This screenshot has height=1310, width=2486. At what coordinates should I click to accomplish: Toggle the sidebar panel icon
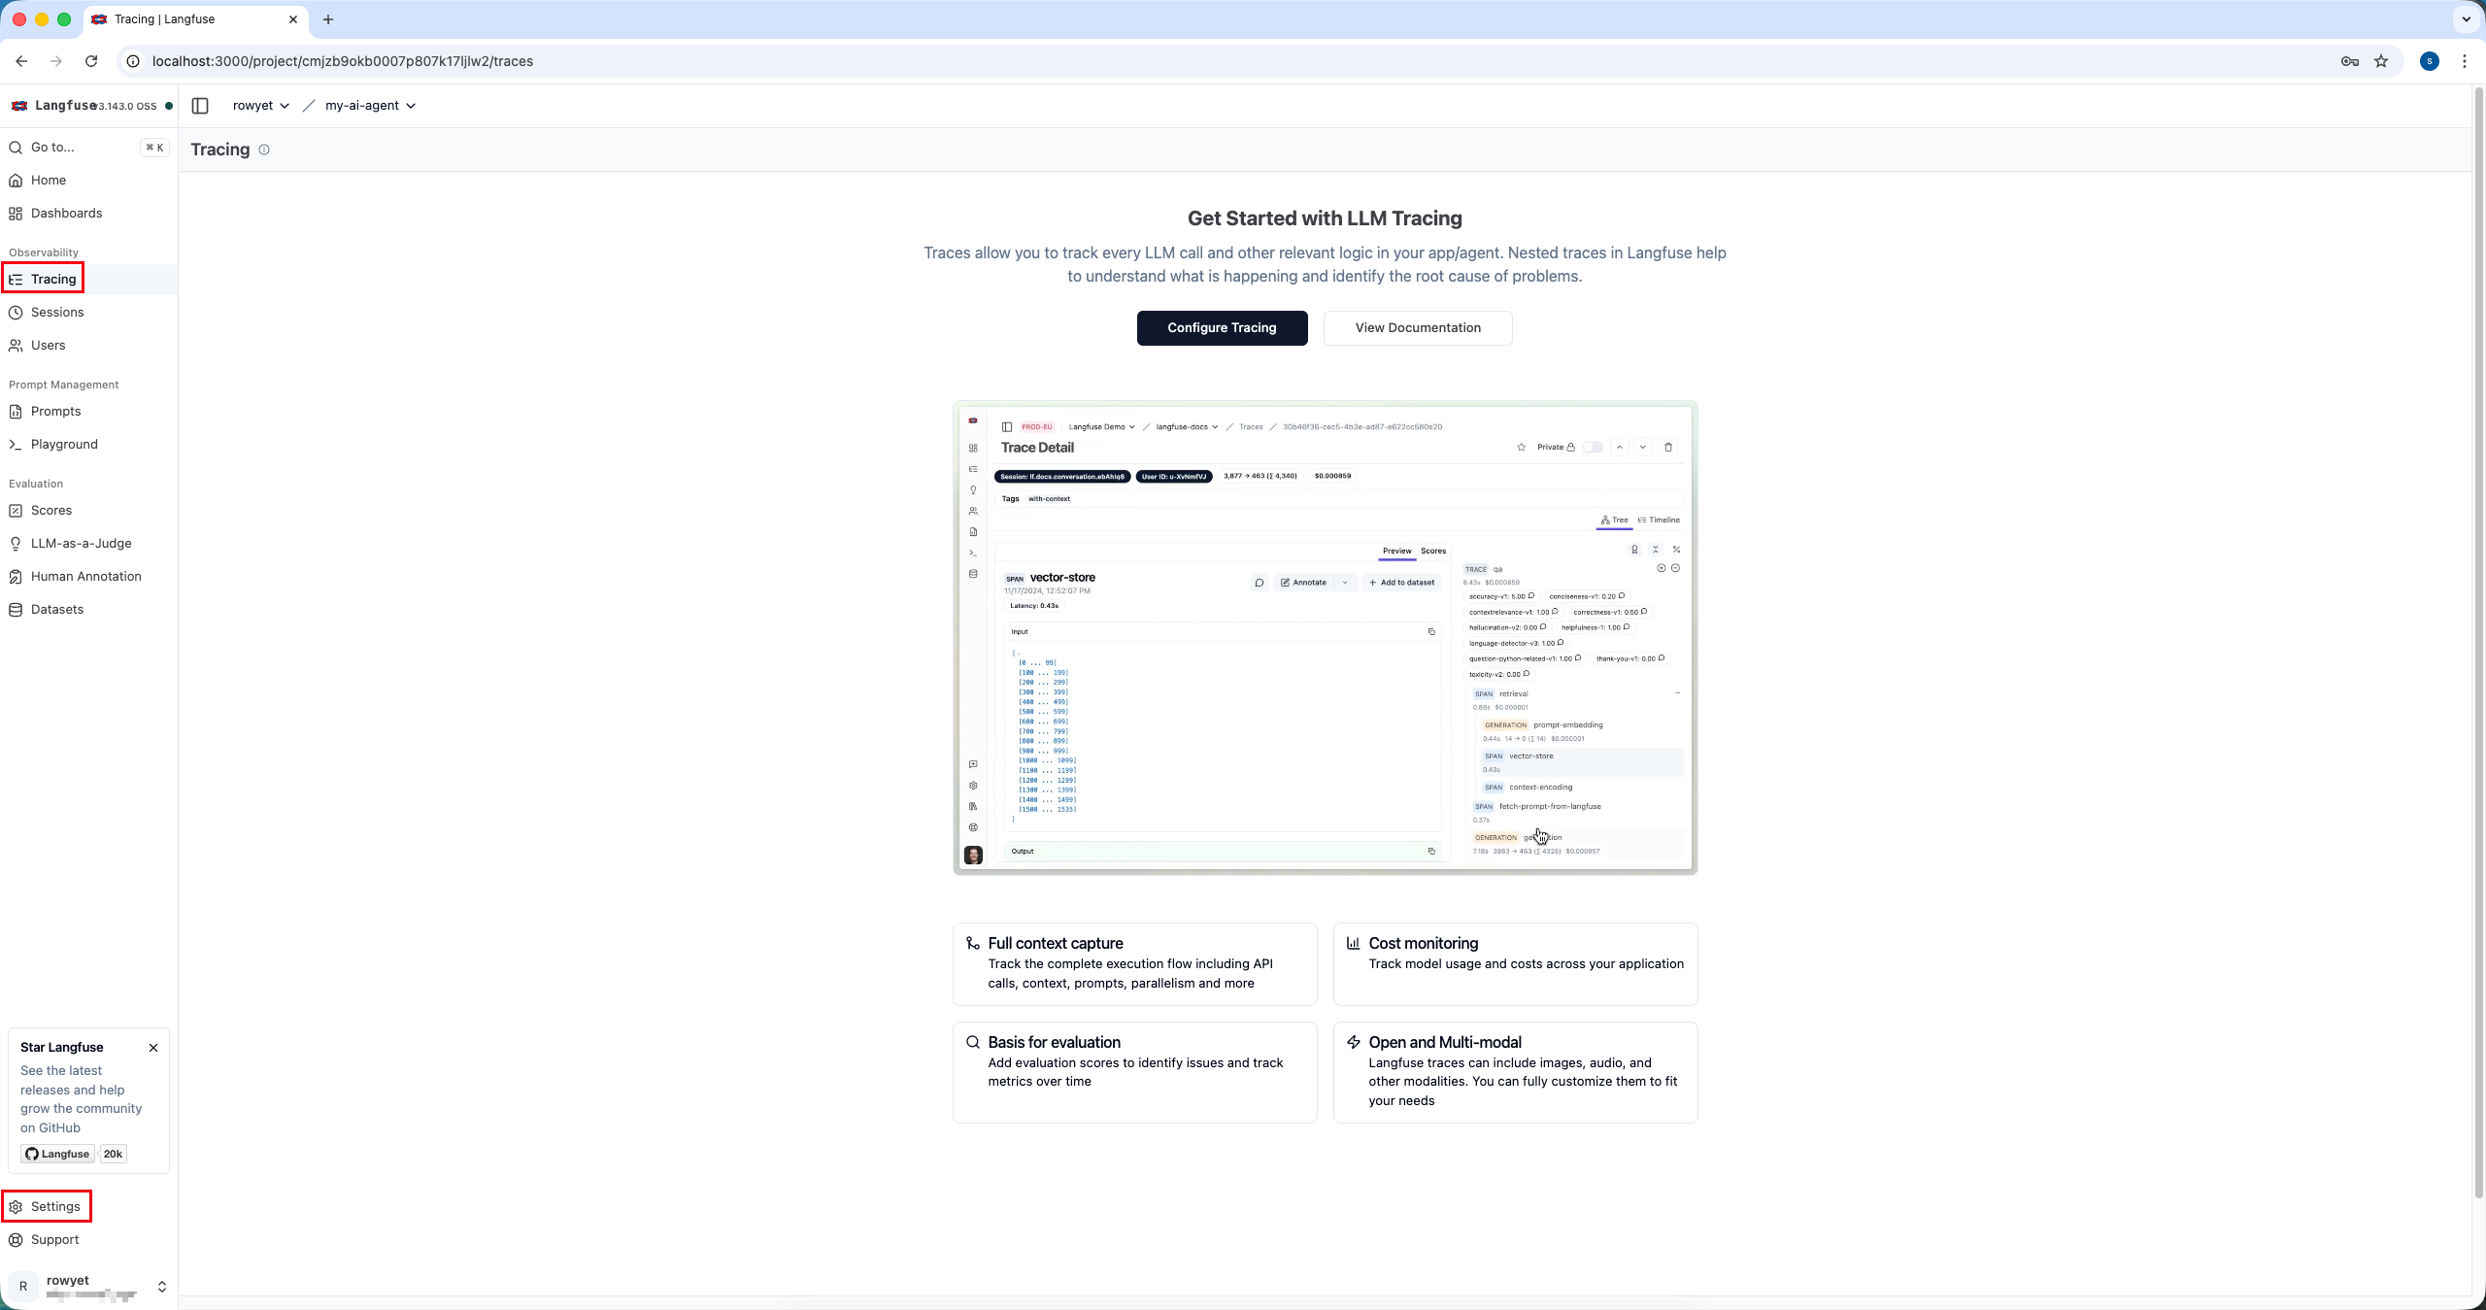point(200,106)
